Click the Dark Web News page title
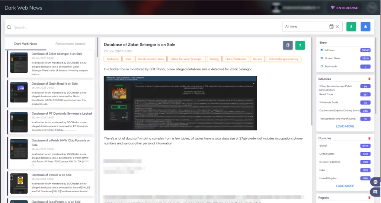The height and width of the screenshot is (203, 381). (x=23, y=8)
